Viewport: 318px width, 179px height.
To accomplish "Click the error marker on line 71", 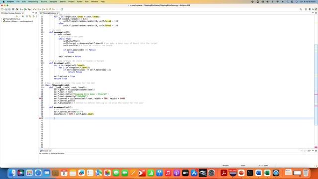I will pos(40,118).
